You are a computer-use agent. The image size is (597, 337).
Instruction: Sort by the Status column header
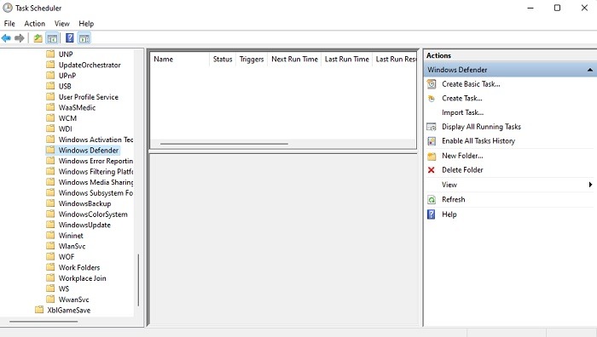[x=223, y=60]
